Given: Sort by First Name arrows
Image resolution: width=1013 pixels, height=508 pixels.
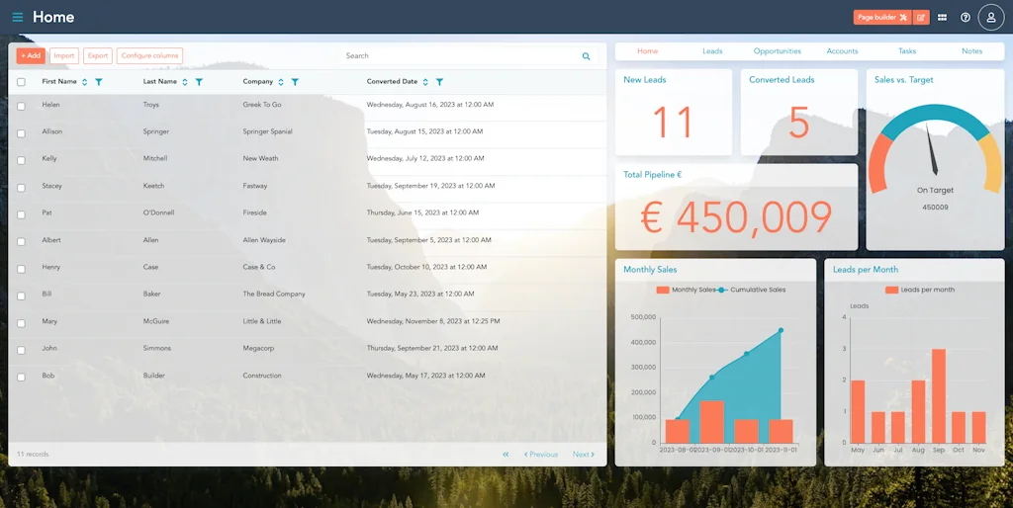Looking at the screenshot, I should tap(85, 82).
